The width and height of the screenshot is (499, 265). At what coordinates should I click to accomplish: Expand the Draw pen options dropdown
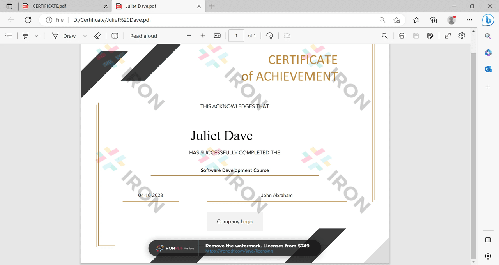click(85, 36)
